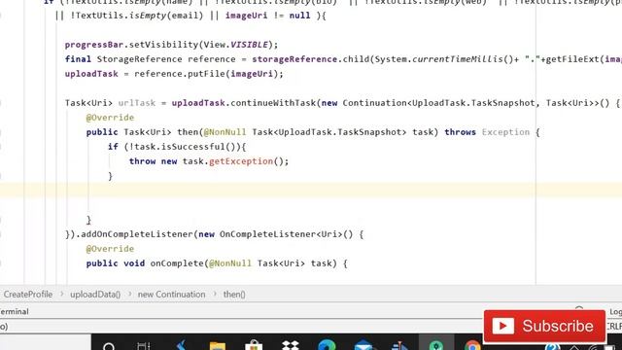The height and width of the screenshot is (350, 622).
Task: Place cursor on the empty highlighted line
Action: (311, 191)
